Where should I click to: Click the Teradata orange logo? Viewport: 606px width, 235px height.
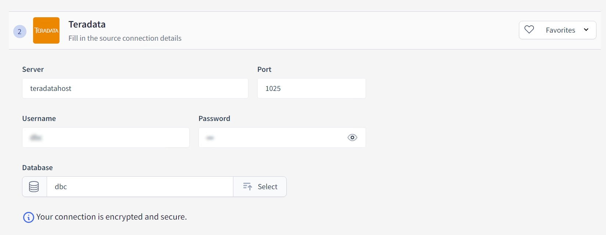pyautogui.click(x=46, y=30)
